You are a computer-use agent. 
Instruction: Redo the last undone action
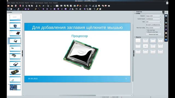(x=43, y=6)
